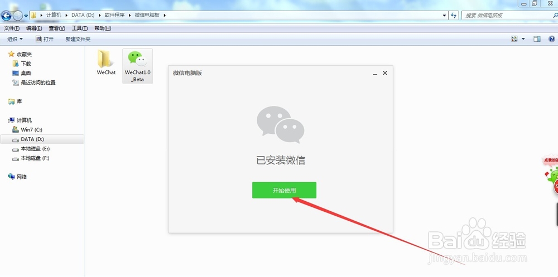Click the 打开 toolbar button

[x=45, y=39]
